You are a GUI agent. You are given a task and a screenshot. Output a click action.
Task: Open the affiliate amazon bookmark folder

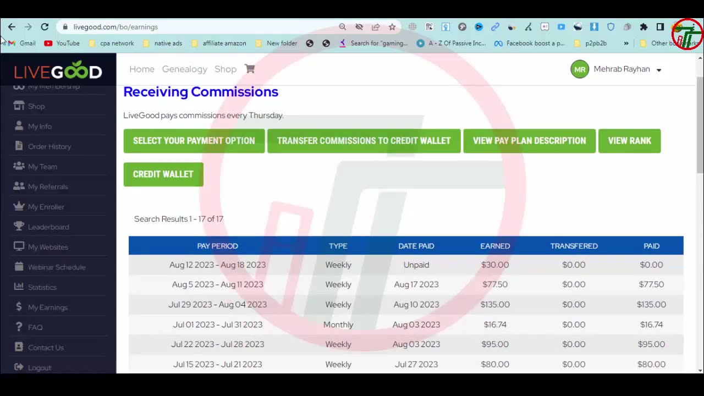coord(218,43)
